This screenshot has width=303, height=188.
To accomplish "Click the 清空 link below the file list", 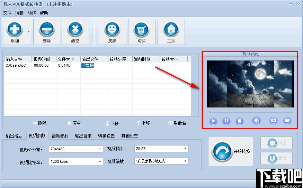I will [74, 123].
